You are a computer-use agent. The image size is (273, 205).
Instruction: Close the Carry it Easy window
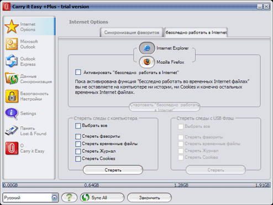[266, 7]
